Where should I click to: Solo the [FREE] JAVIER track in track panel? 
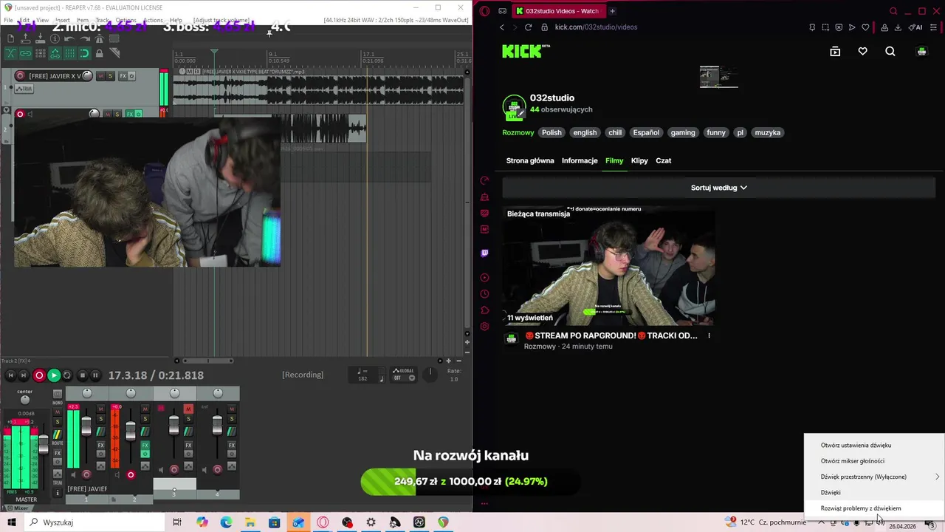tap(111, 76)
